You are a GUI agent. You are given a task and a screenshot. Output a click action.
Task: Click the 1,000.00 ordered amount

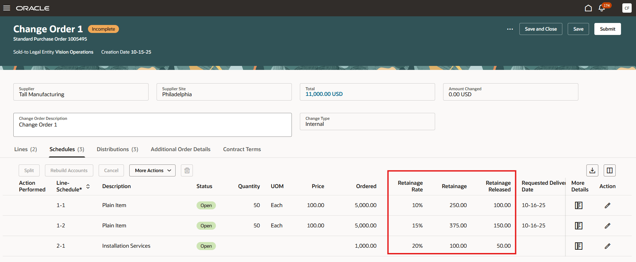365,246
